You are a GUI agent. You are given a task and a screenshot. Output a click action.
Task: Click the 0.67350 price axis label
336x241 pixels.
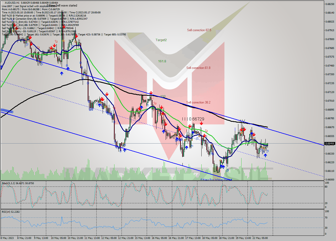pos(330,74)
